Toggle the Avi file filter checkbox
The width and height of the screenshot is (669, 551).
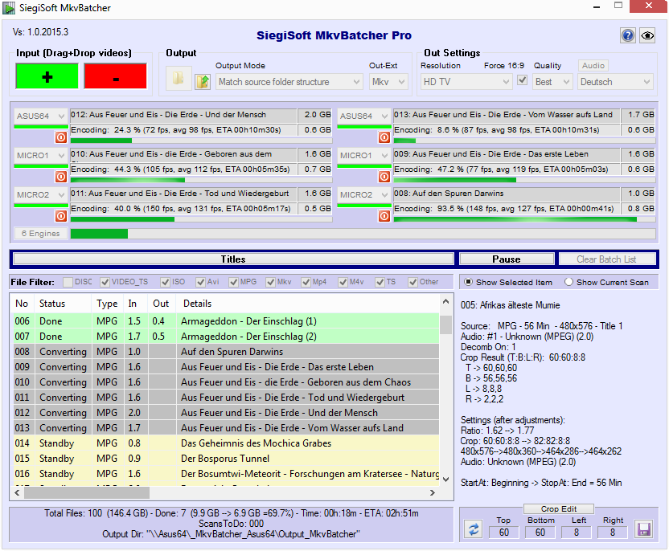200,282
